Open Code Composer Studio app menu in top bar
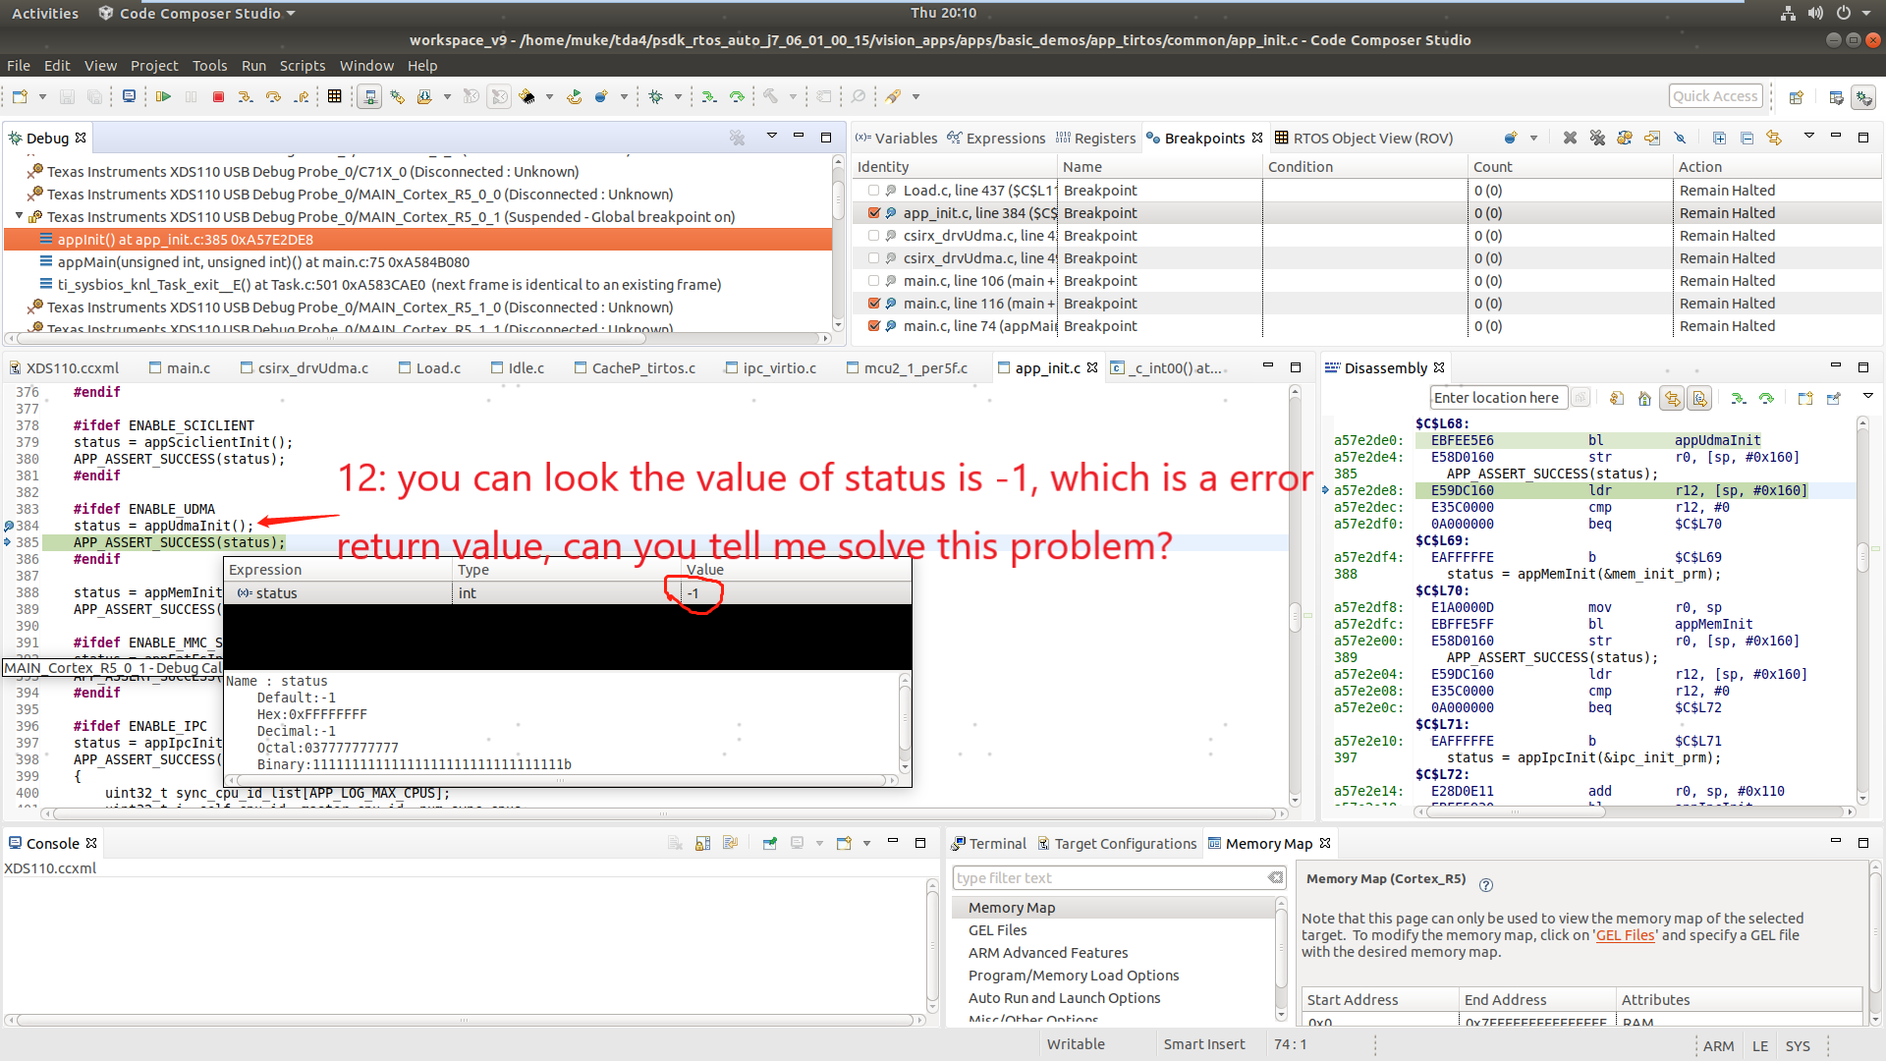 pos(197,13)
